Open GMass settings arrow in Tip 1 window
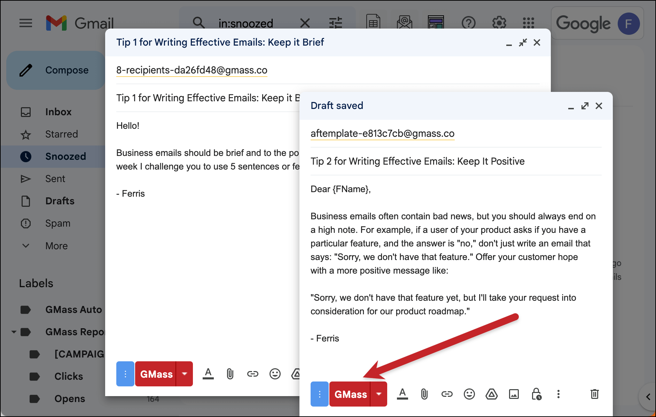The height and width of the screenshot is (417, 656). [x=185, y=374]
